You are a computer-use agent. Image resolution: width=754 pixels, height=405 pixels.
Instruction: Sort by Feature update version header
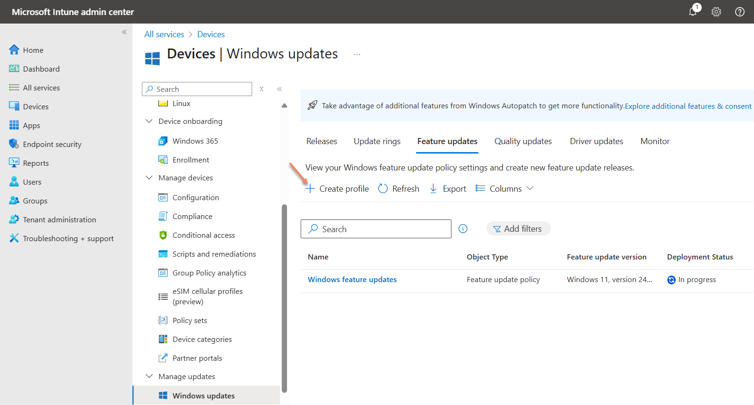tap(606, 257)
